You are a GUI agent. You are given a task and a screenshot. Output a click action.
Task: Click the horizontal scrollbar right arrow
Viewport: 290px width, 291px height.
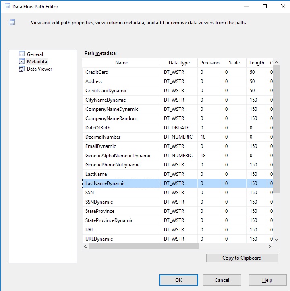pos(270,246)
